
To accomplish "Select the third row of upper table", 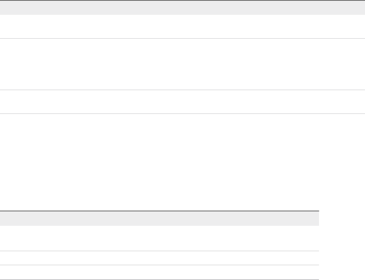I will point(182,102).
